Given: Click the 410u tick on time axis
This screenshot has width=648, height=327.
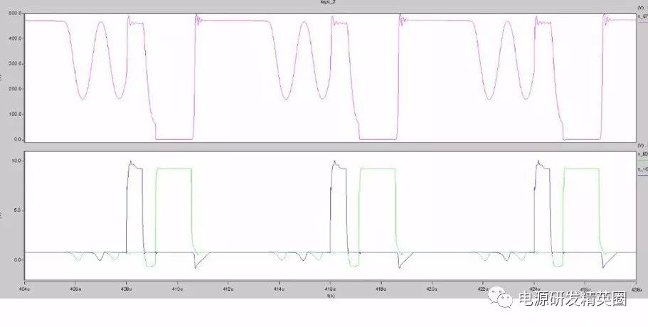Looking at the screenshot, I should (x=177, y=290).
